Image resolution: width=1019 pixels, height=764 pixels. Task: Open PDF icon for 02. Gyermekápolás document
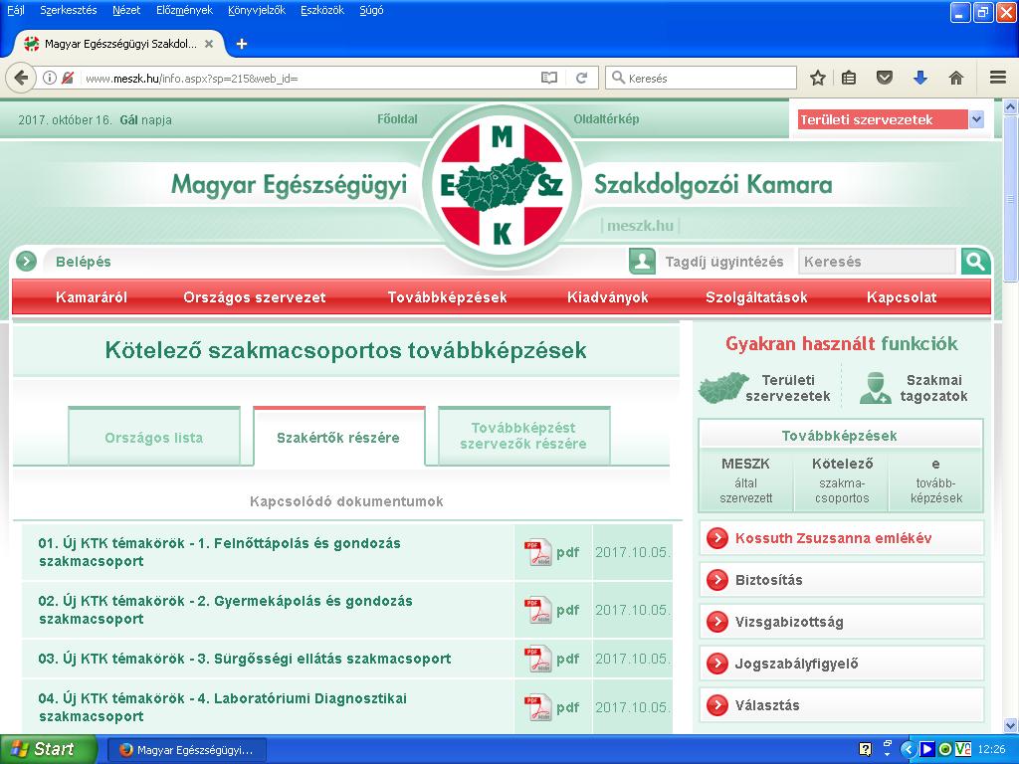[x=538, y=610]
